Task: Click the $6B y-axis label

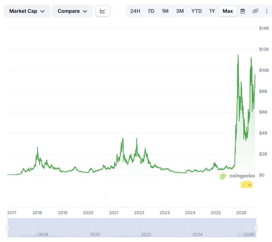Action: [x=263, y=112]
